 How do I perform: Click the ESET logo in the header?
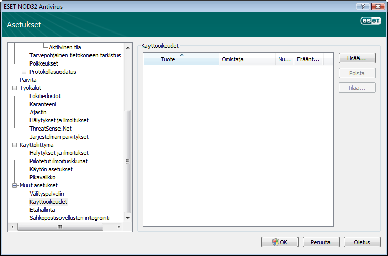point(371,21)
